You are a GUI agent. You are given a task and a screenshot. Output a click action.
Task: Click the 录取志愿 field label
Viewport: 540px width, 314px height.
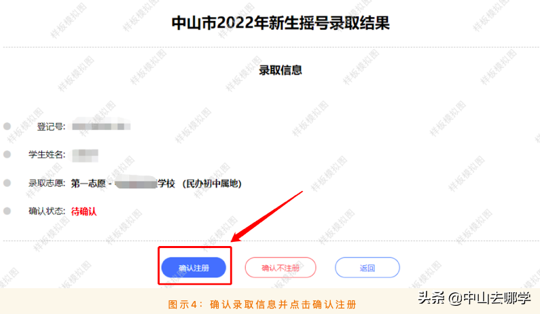point(47,184)
